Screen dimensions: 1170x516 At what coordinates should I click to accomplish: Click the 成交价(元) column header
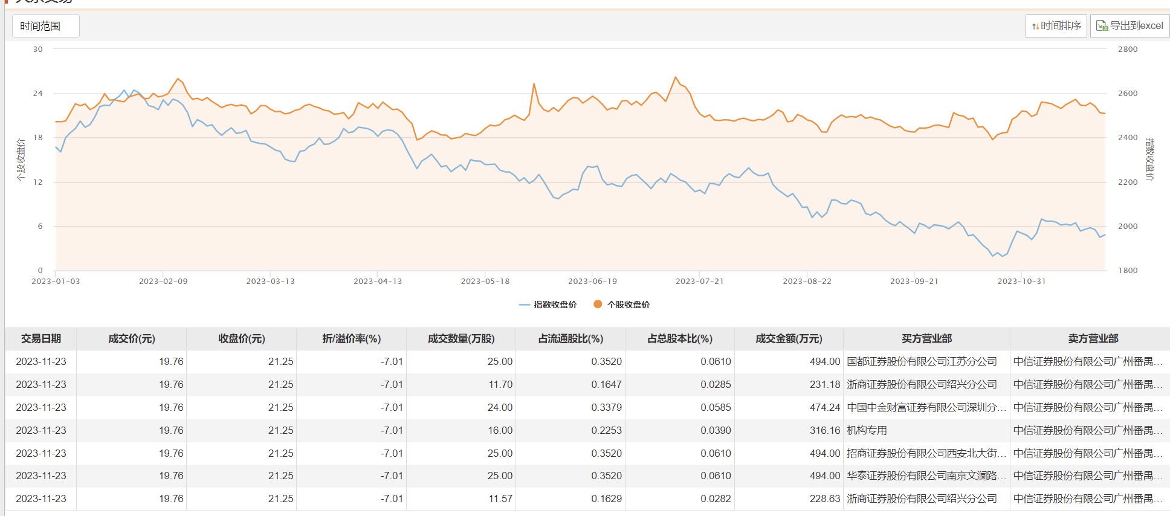(131, 339)
